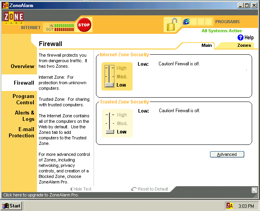Click Hide Text link
The width and height of the screenshot is (260, 211).
coord(81,189)
